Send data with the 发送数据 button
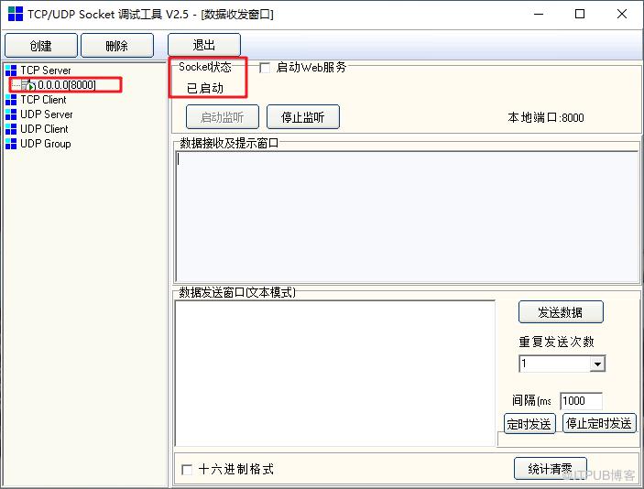Viewport: 644px width, 489px height. coord(561,312)
